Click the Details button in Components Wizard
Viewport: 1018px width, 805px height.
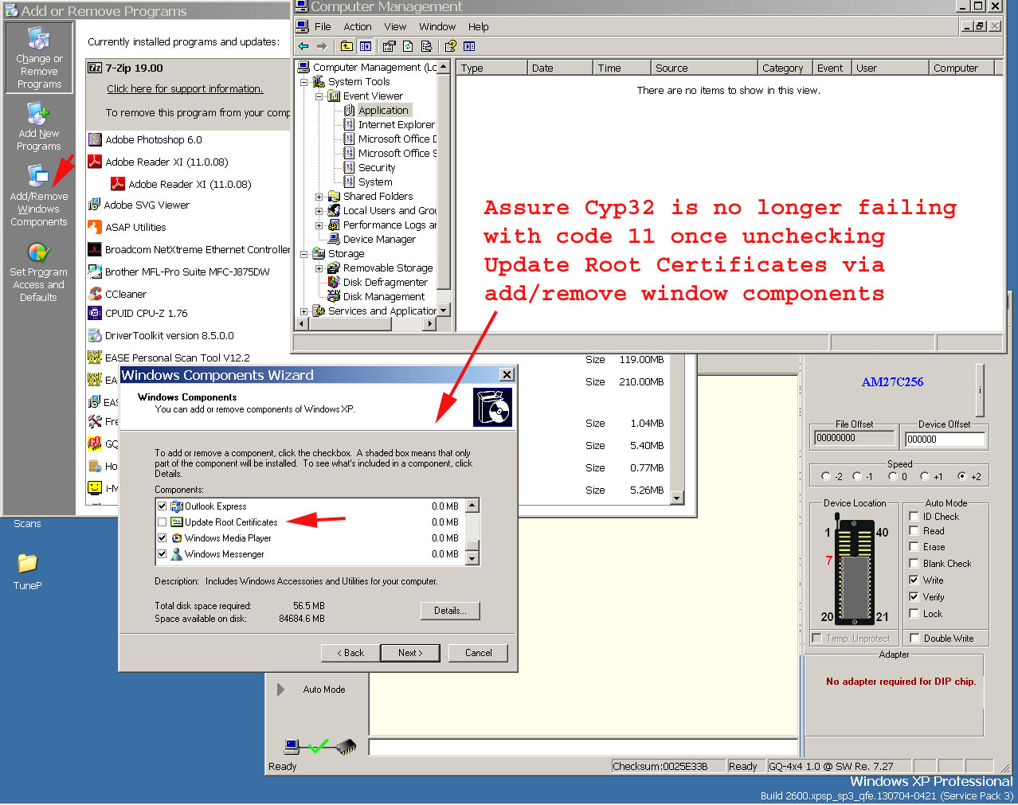click(x=450, y=611)
